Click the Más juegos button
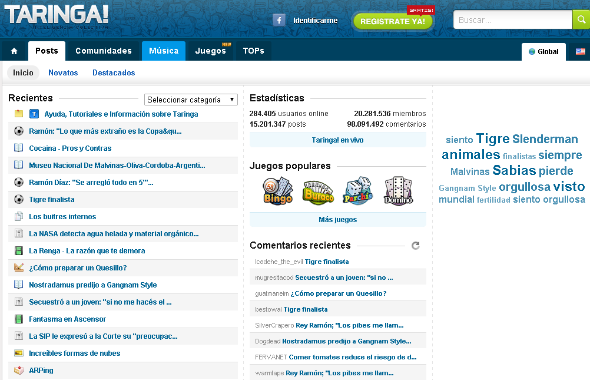 [337, 220]
